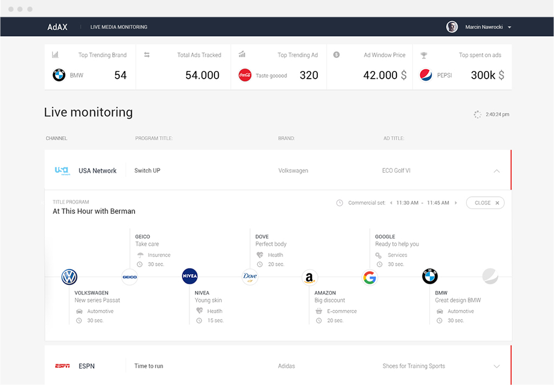The width and height of the screenshot is (554, 385).
Task: Click the gears Services icon under GOOGLE
Action: (379, 255)
